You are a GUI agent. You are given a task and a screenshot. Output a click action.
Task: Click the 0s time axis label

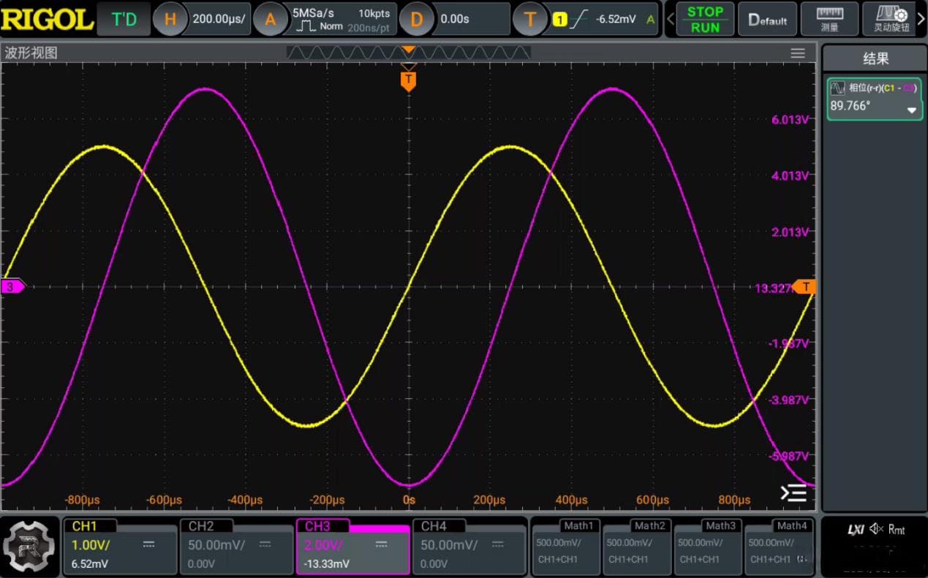(x=409, y=500)
